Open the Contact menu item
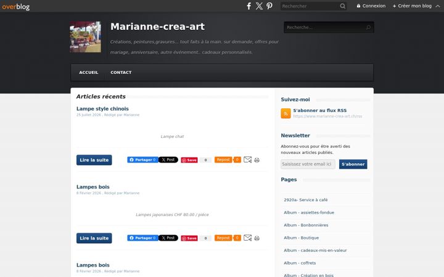 pos(121,73)
